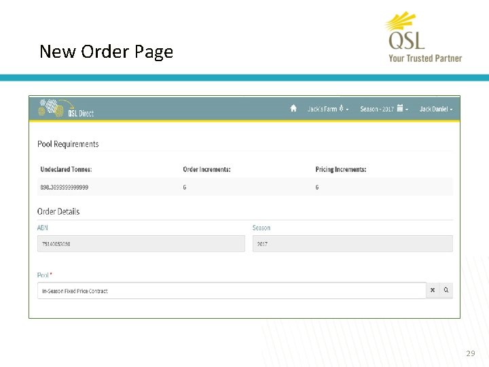Viewport: 489px width, 367px height.
Task: Open the Season - 2017 dropdown
Action: click(x=384, y=109)
